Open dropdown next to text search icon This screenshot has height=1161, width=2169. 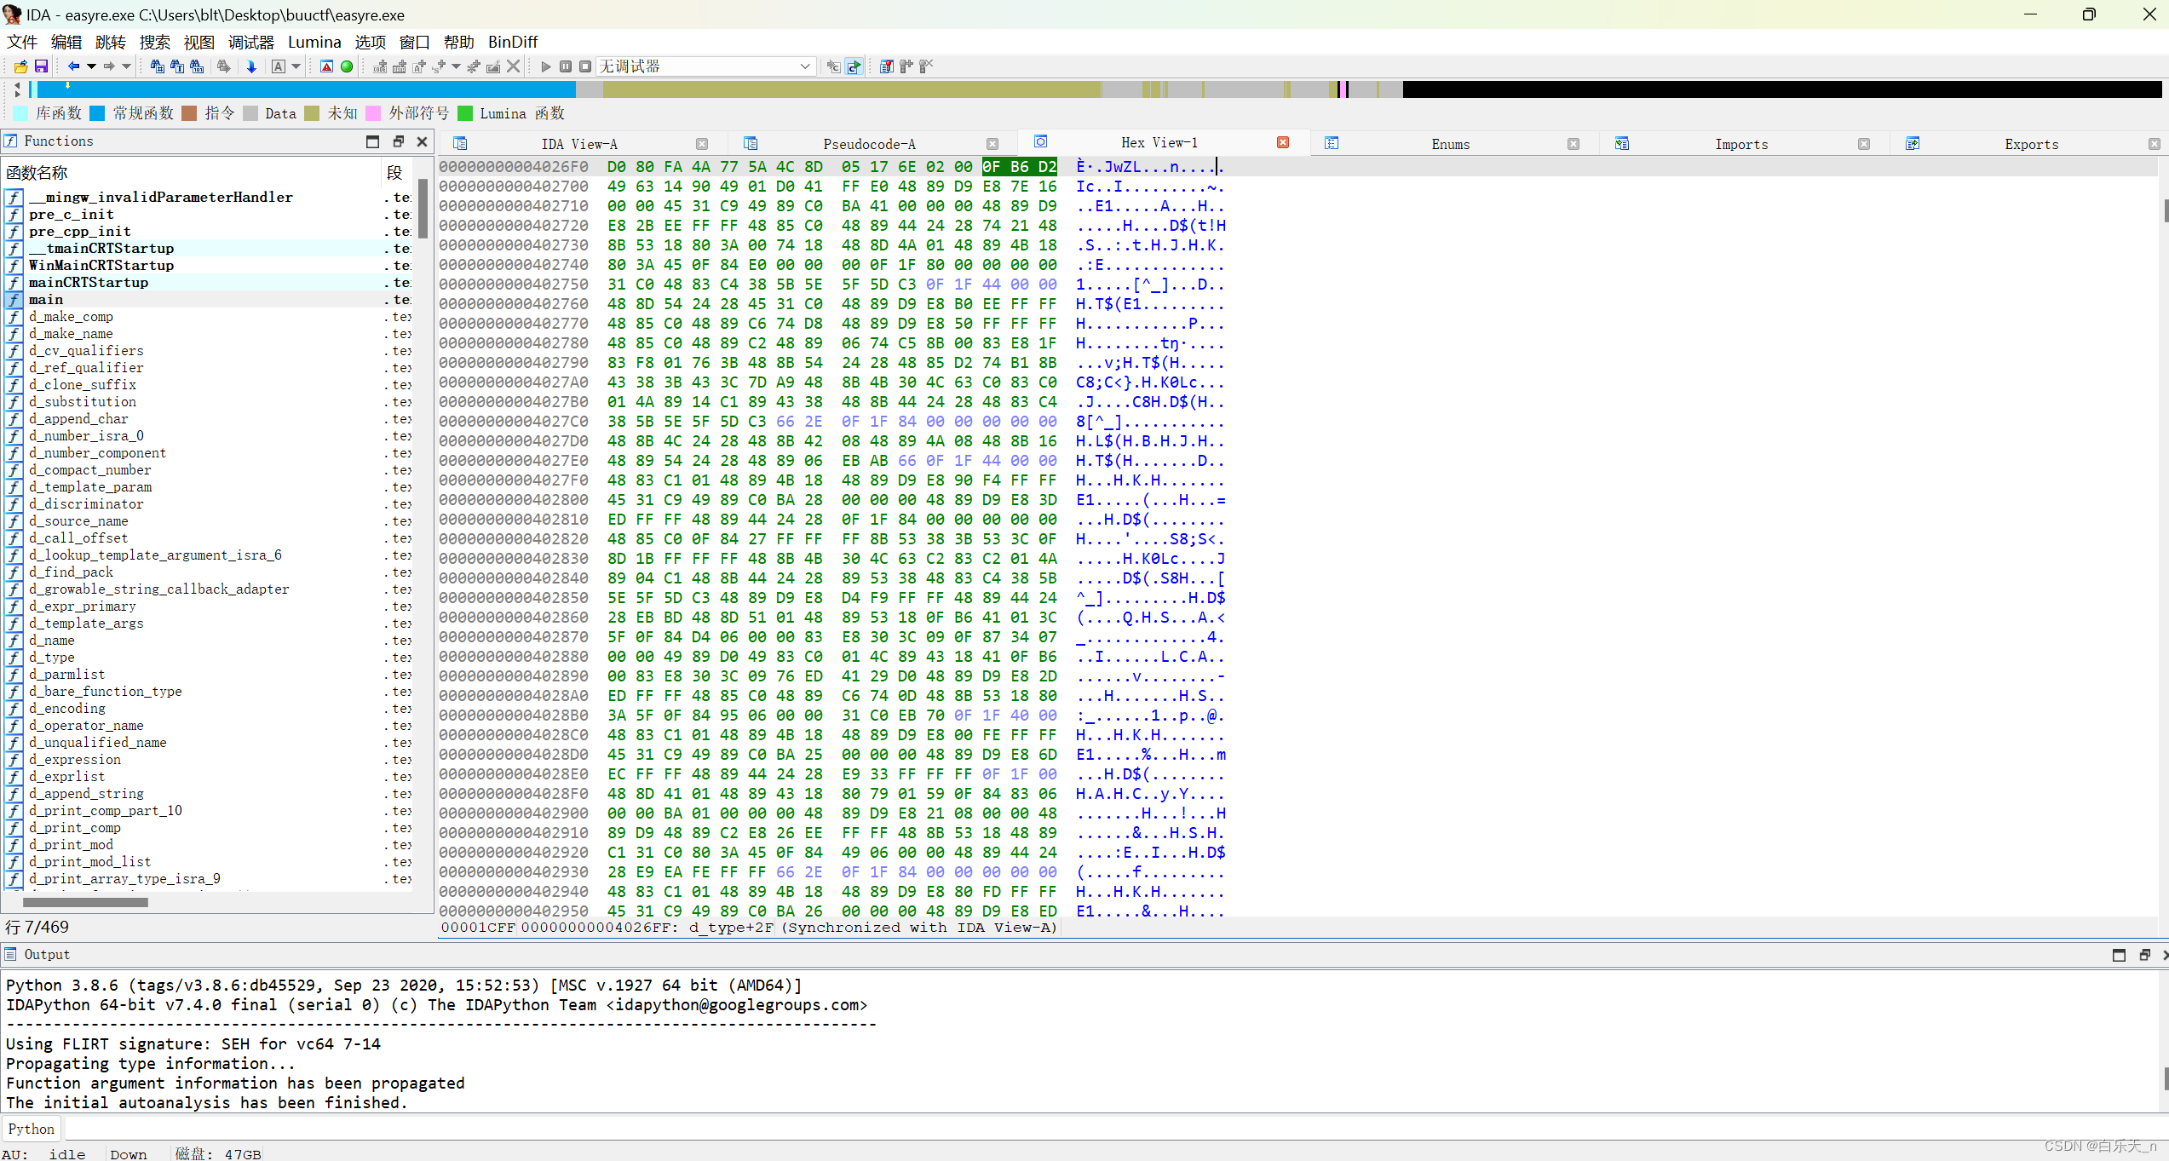[x=296, y=66]
